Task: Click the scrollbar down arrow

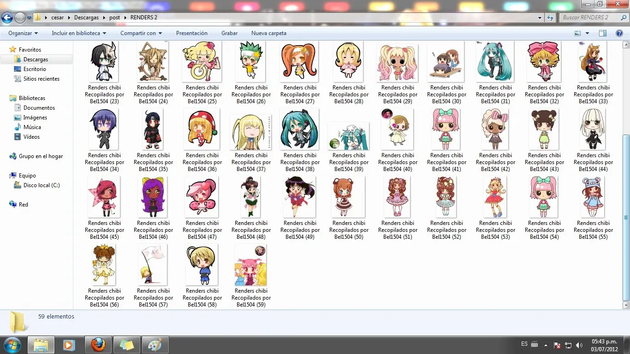Action: [626, 305]
